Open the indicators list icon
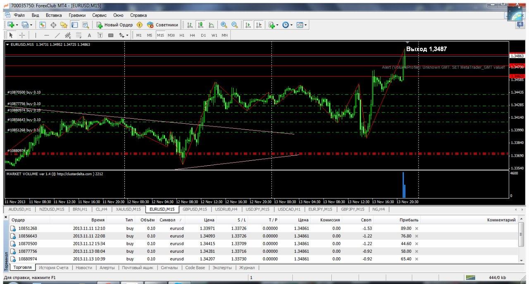Viewport: 529px width, 284px height. click(272, 25)
